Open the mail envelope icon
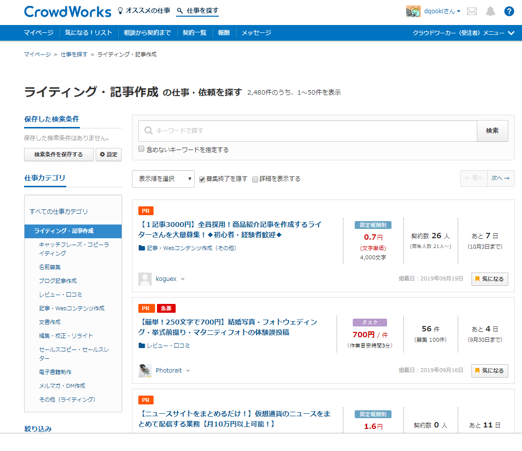Screen dimensions: 522x451 click(x=472, y=11)
